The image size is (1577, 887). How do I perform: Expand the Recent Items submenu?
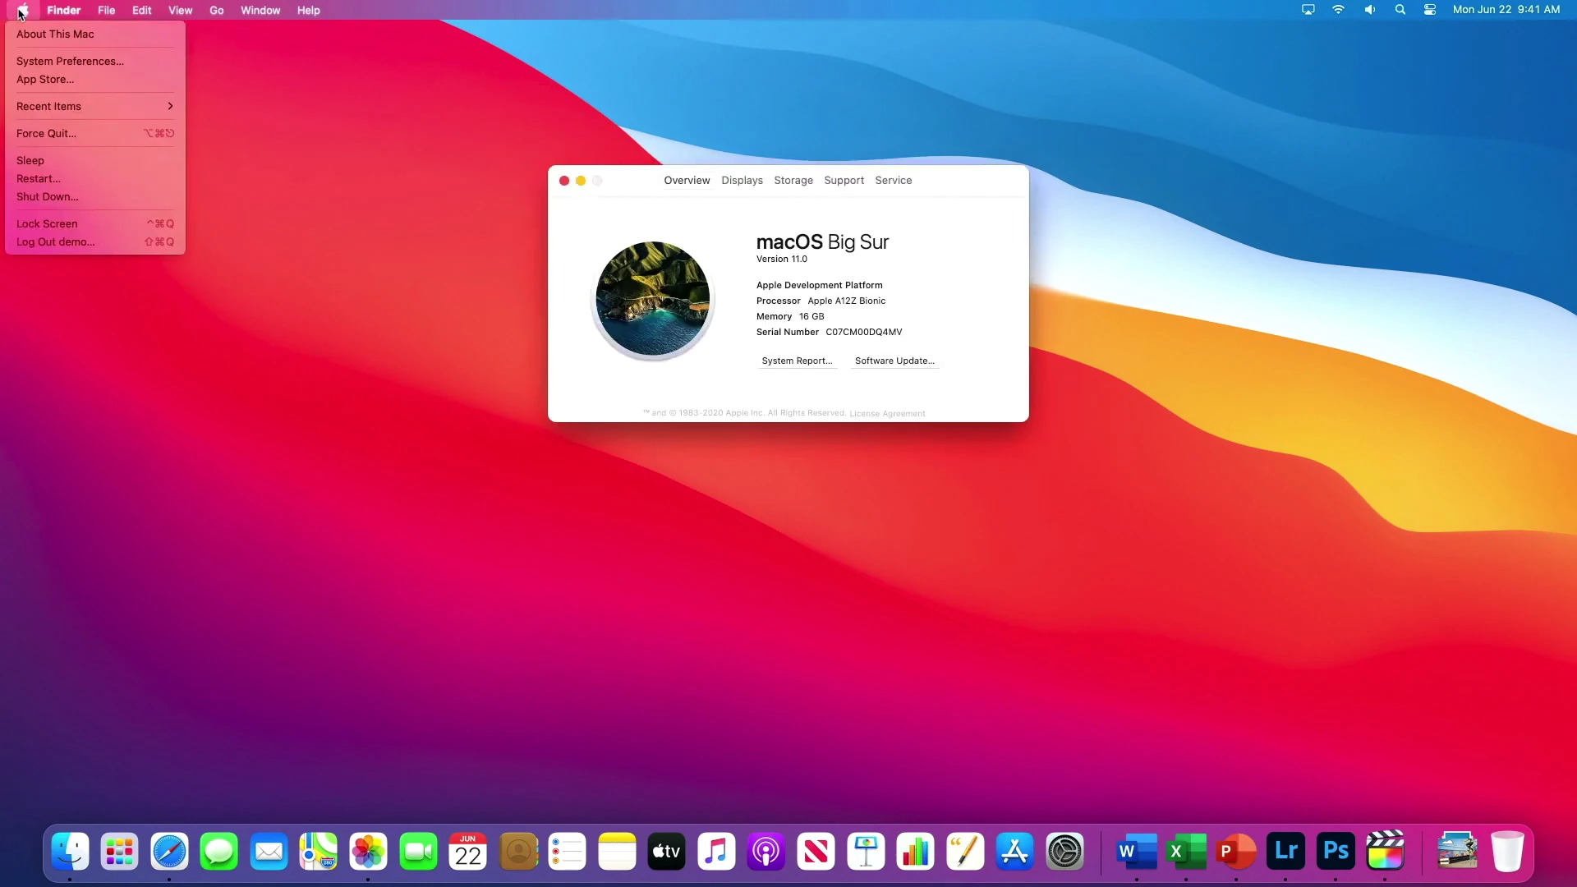click(x=94, y=106)
